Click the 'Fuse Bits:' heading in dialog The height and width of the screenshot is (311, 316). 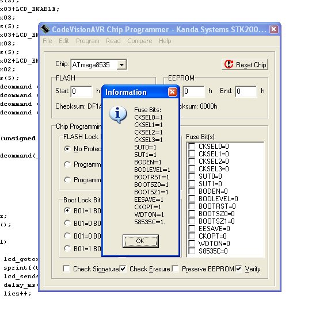(x=148, y=110)
